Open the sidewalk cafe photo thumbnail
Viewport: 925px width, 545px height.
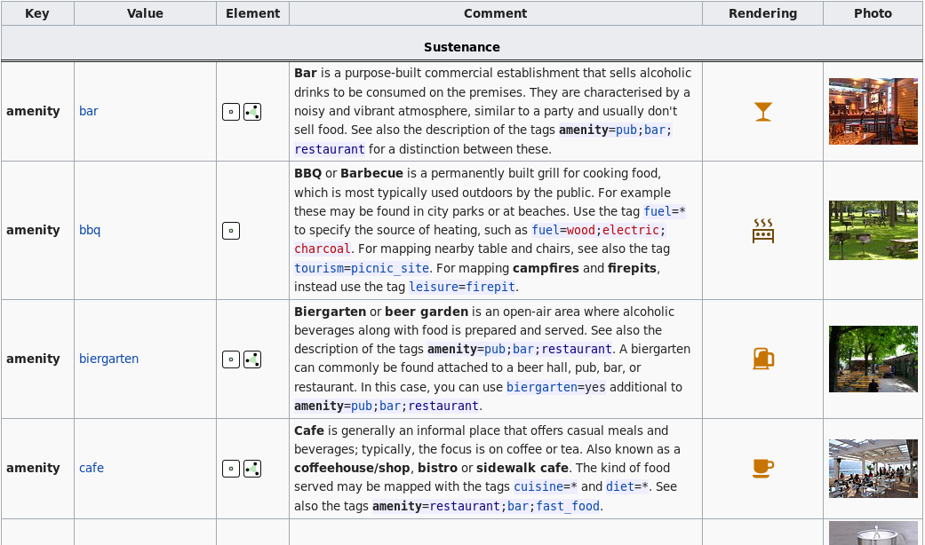click(873, 469)
